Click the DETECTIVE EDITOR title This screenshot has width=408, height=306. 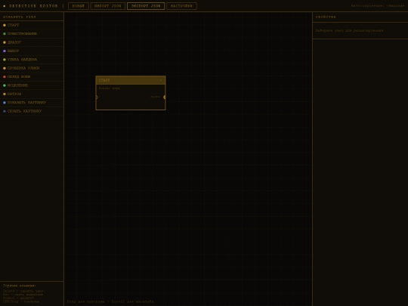pos(33,6)
